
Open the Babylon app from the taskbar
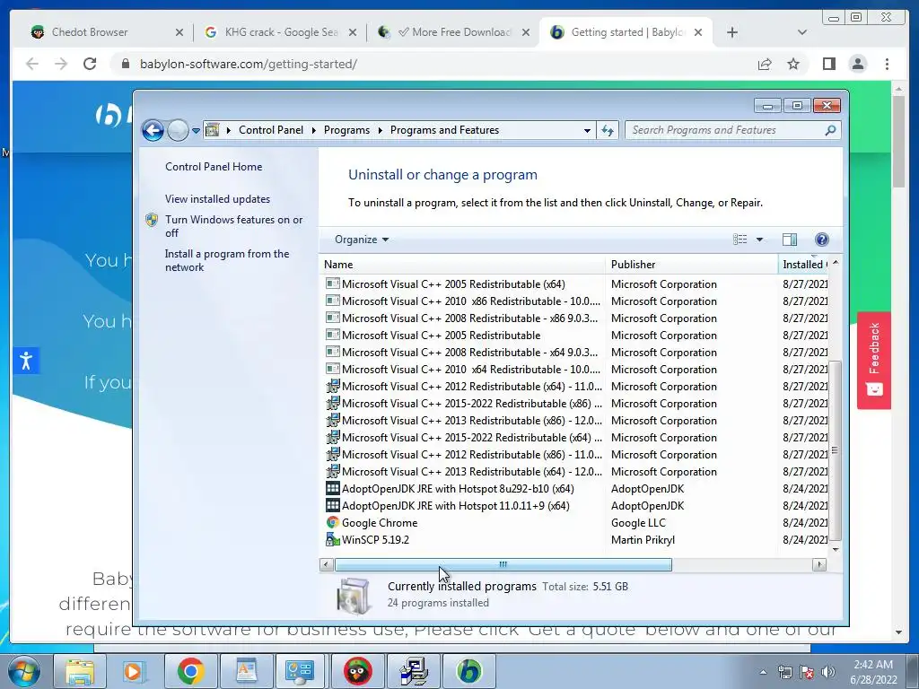tap(468, 671)
